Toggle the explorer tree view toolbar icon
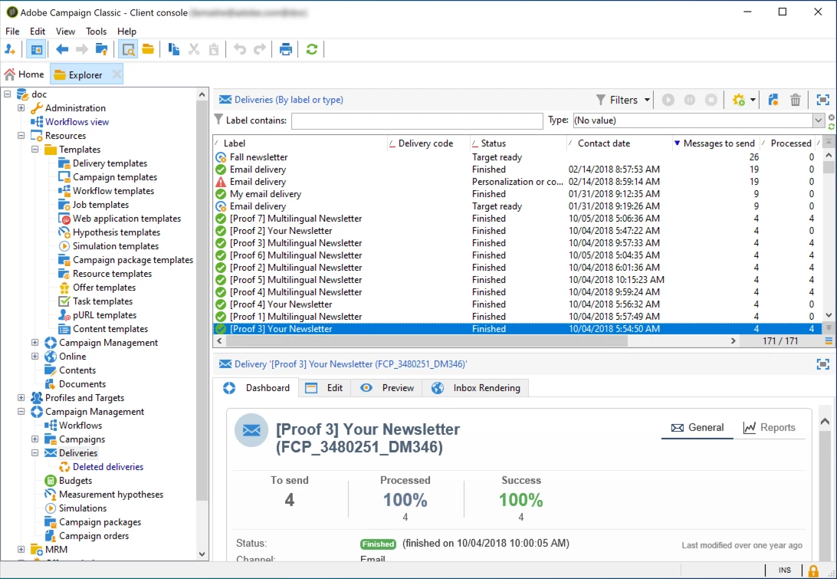The width and height of the screenshot is (837, 579). click(x=36, y=50)
